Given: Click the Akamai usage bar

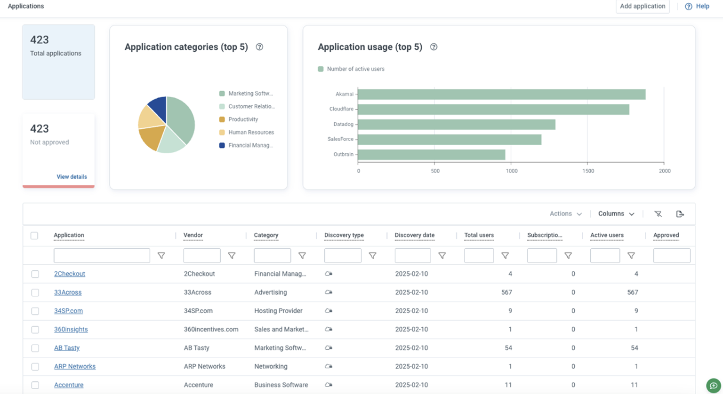Looking at the screenshot, I should [502, 94].
